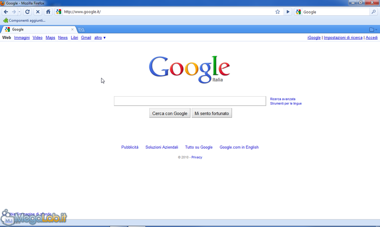Stop page loading with the X icon
This screenshot has height=227, width=380.
click(38, 12)
